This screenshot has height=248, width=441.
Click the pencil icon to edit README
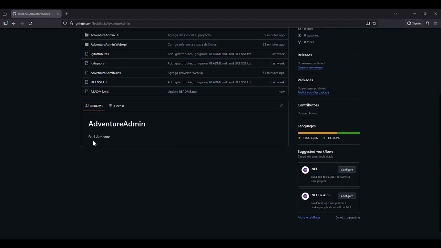pos(281,106)
